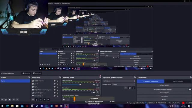This screenshot has height=108, width=192.
Task: Open scene filters icon in Scenes panel
Action: coord(10,100)
